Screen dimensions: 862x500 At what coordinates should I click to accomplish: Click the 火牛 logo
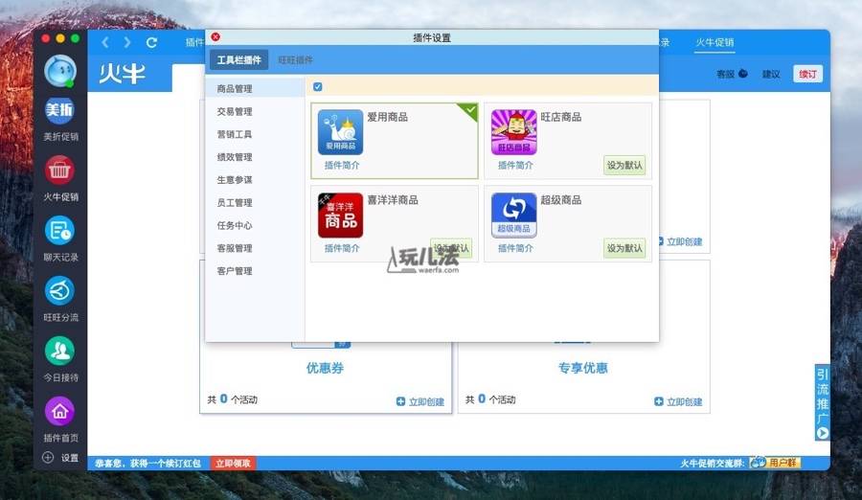tap(122, 74)
